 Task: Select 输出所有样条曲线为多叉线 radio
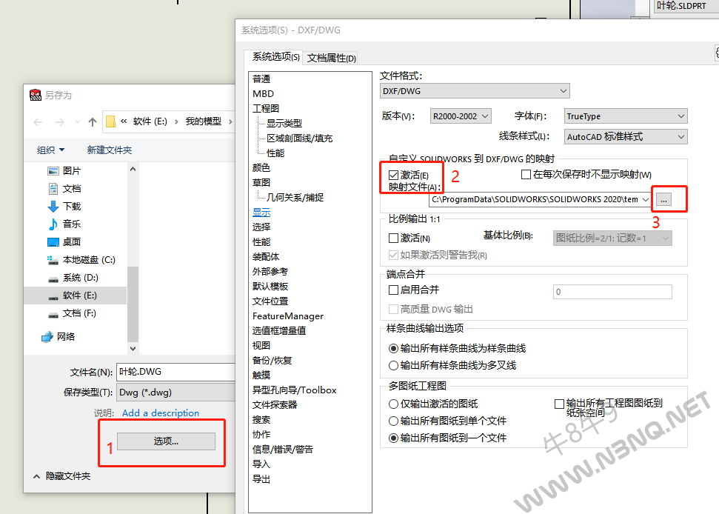click(393, 365)
